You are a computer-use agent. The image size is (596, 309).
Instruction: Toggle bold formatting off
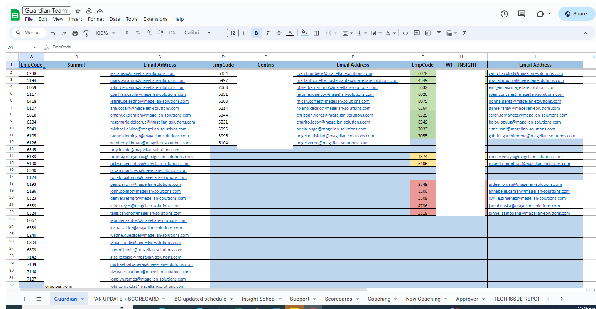pyautogui.click(x=256, y=33)
